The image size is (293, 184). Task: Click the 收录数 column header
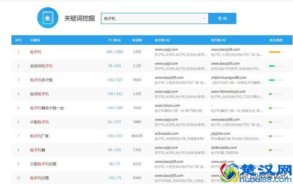[x=137, y=40]
